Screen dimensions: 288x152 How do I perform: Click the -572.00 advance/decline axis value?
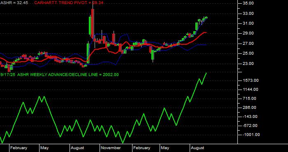[x=250, y=126]
